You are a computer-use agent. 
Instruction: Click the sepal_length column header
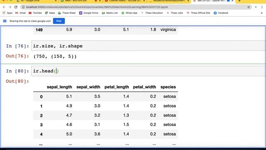(x=59, y=87)
